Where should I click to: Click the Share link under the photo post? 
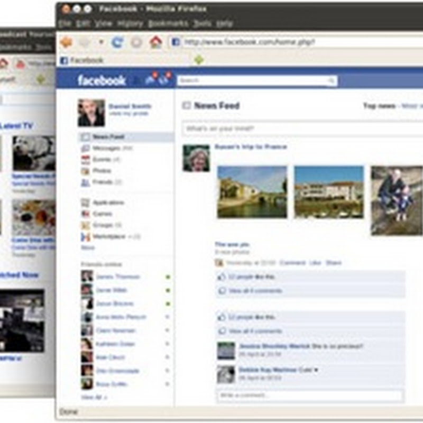coord(334,263)
